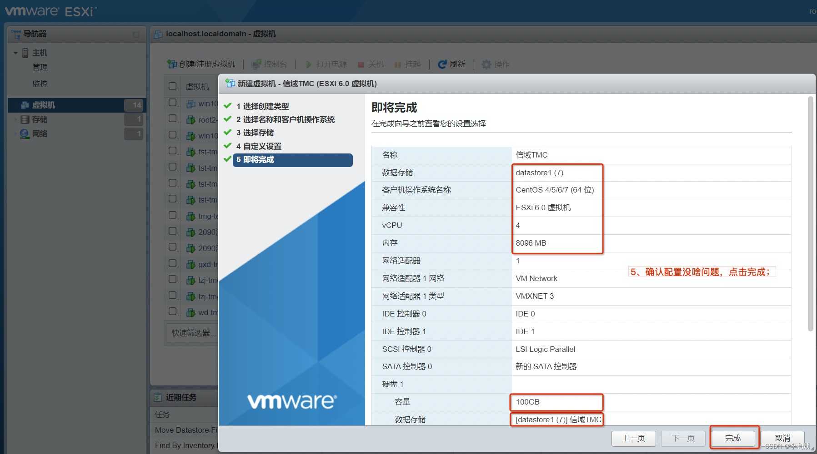Collapse the Navigator panel via its minimize icon

136,35
